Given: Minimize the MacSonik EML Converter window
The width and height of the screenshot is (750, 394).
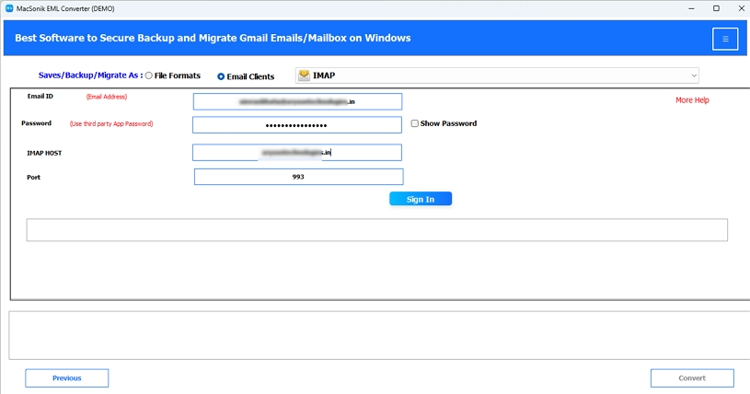Looking at the screenshot, I should click(692, 8).
